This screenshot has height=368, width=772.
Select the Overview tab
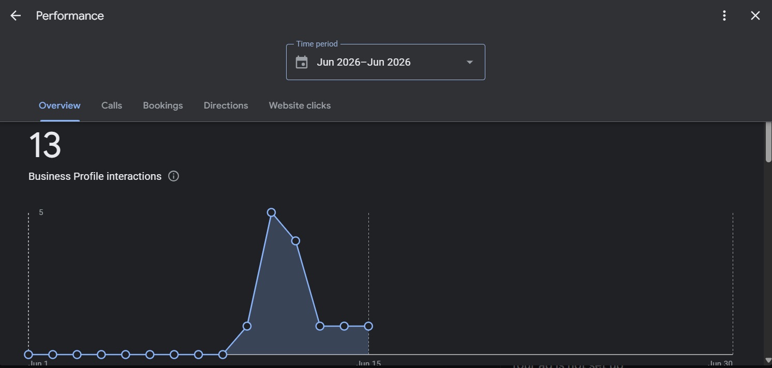(60, 105)
